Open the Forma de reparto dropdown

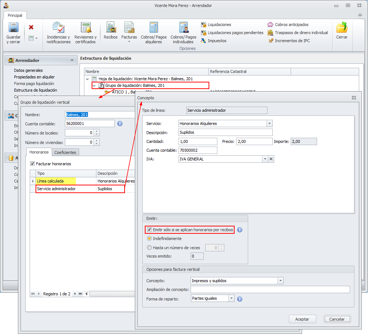231,299
